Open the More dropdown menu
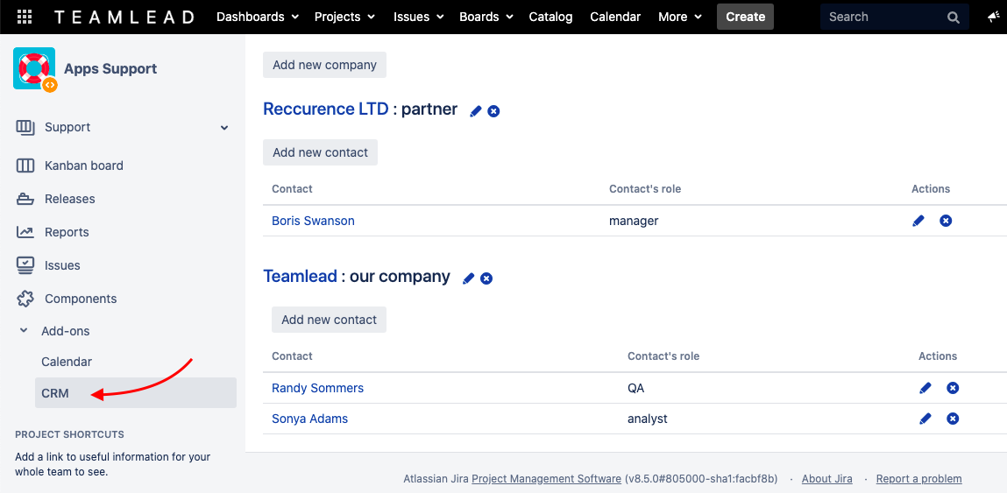Image resolution: width=1007 pixels, height=493 pixels. click(680, 17)
